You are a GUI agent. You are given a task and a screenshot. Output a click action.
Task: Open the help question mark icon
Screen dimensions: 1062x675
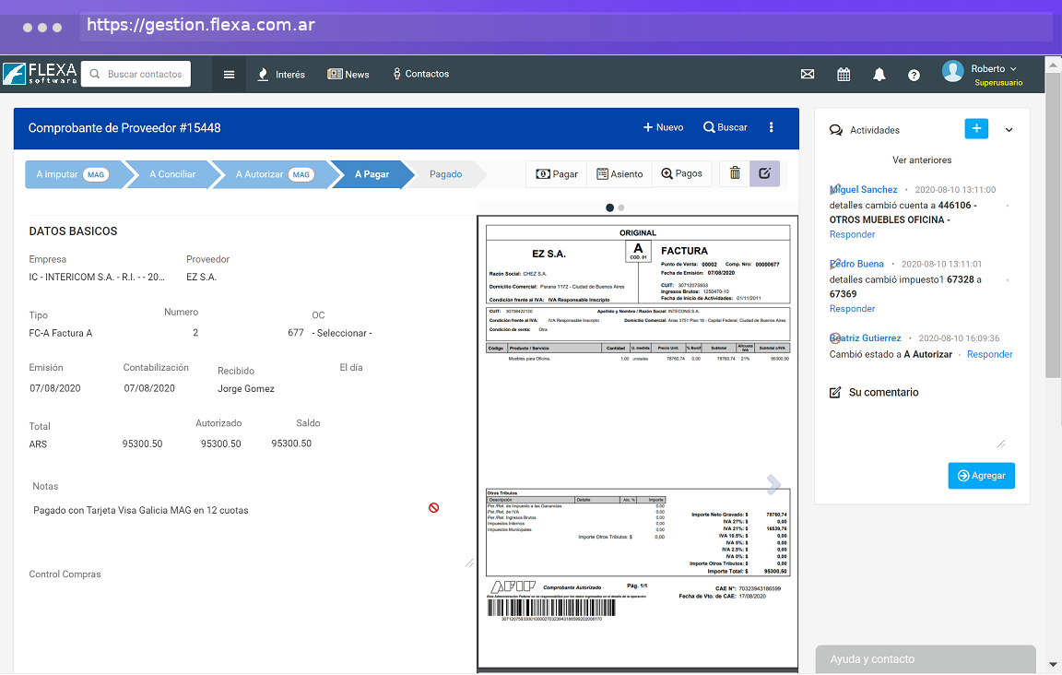pos(914,75)
